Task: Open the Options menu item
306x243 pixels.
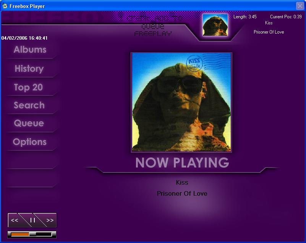Action: pos(30,142)
